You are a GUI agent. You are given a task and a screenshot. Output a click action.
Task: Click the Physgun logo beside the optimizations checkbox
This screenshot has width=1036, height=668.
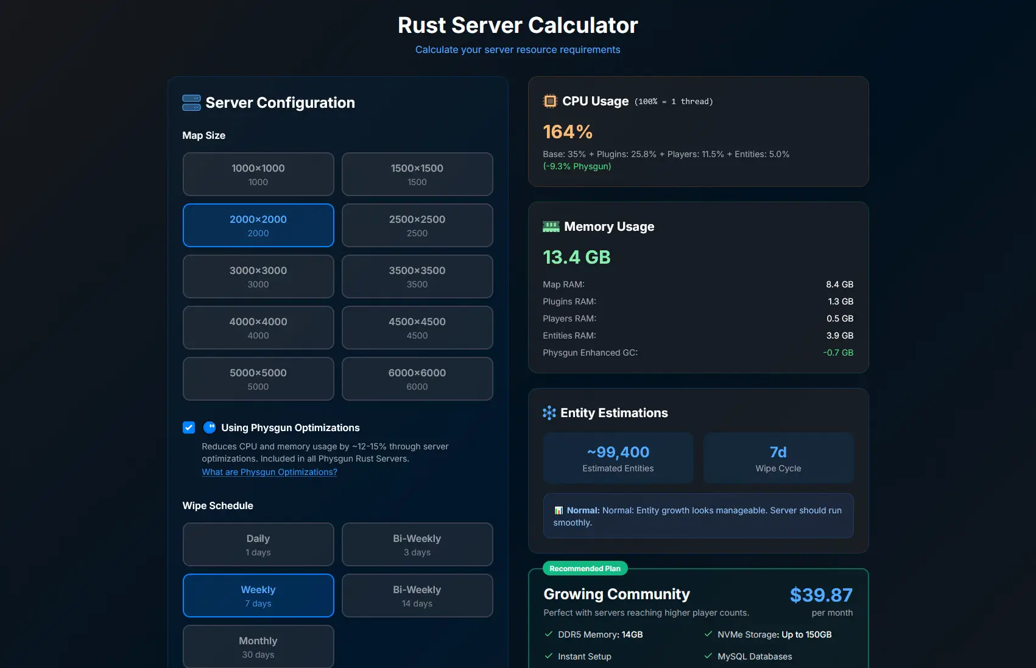pos(210,427)
